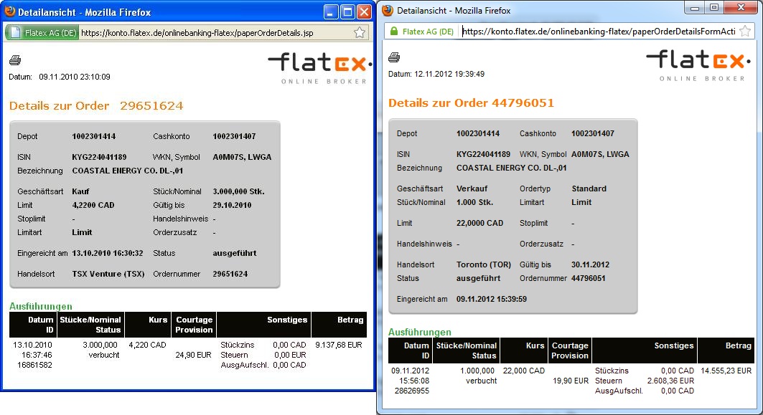Focus the URL field ending in paperOrderDetails.jsp
This screenshot has height=415, width=763.
coord(215,32)
